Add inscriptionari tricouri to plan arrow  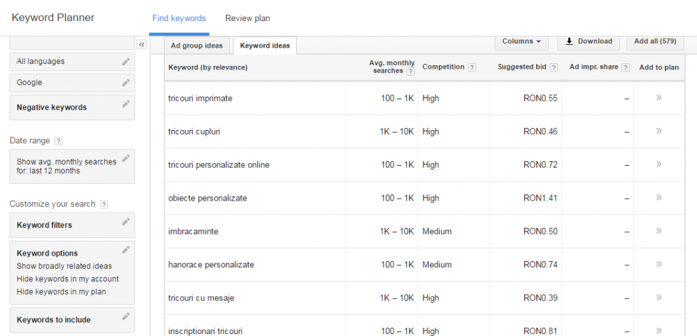(x=659, y=331)
